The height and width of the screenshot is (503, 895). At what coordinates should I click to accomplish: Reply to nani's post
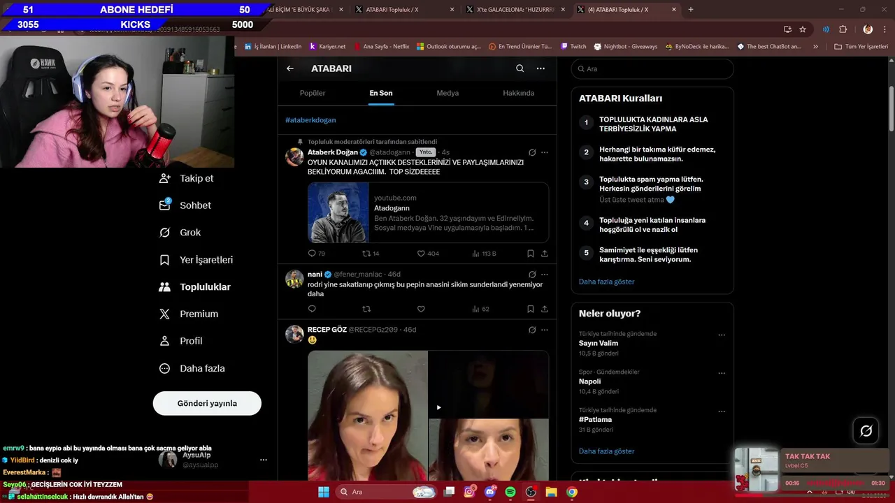312,309
